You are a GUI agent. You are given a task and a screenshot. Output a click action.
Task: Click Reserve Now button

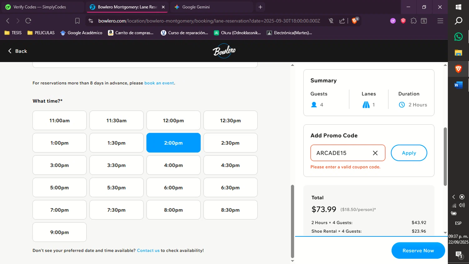click(x=418, y=251)
